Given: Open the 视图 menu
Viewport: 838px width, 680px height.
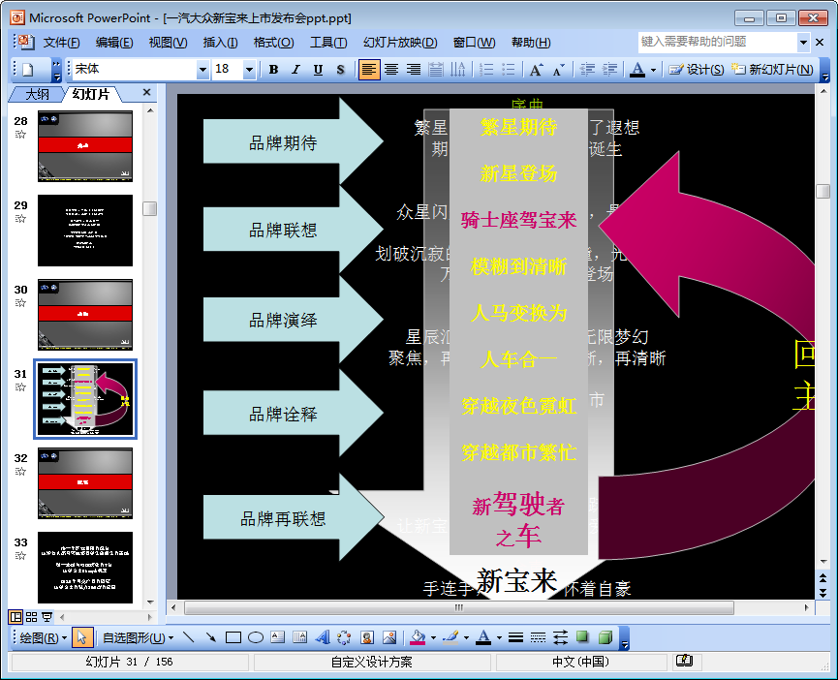Looking at the screenshot, I should 168,43.
